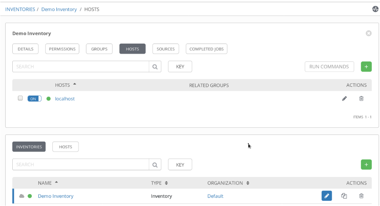
Task: Open Default organization link
Action: pyautogui.click(x=215, y=196)
